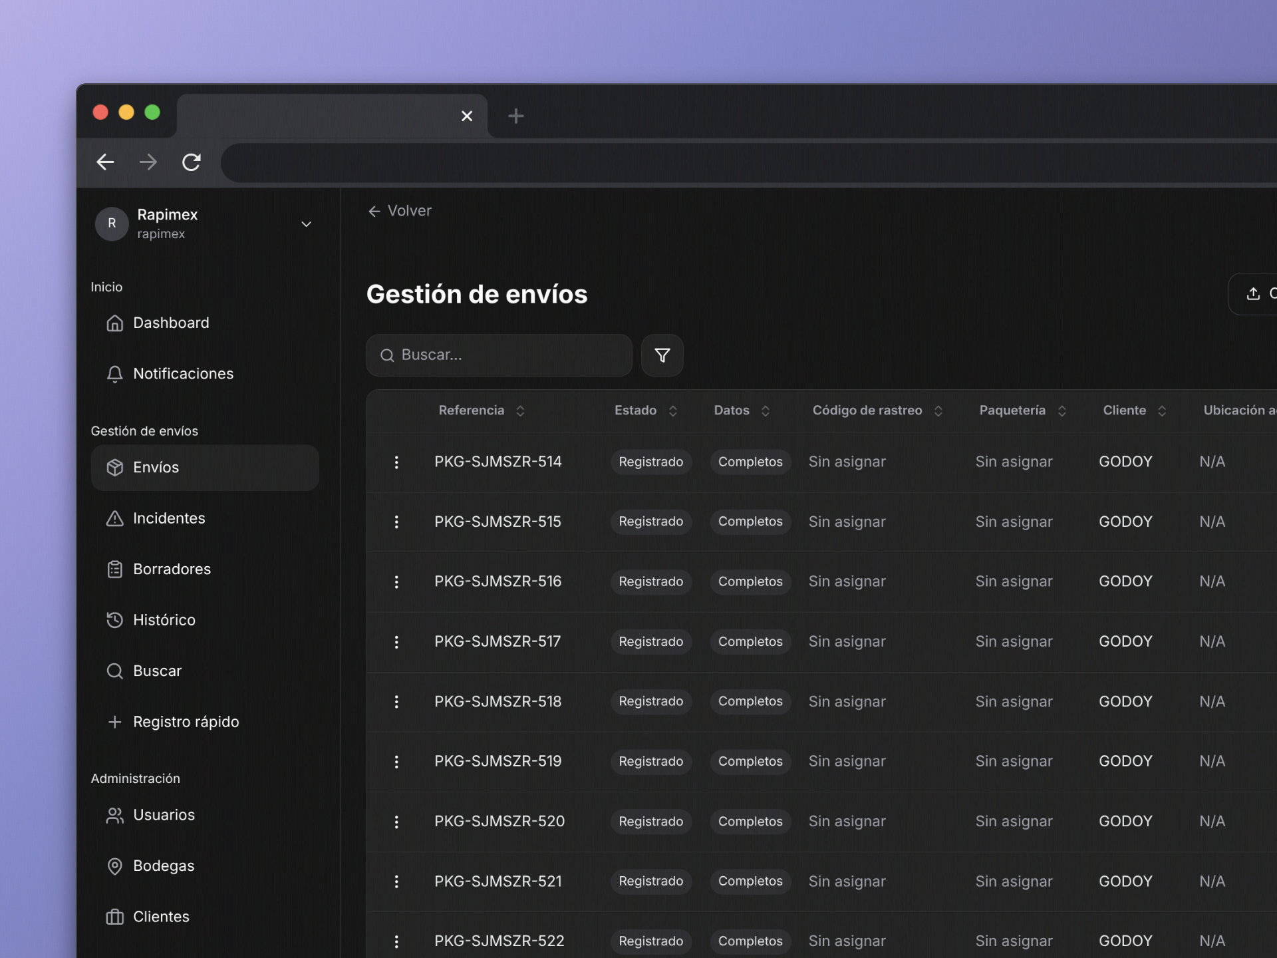Viewport: 1277px width, 958px height.
Task: Sort by Código de rastreo column
Action: click(877, 410)
